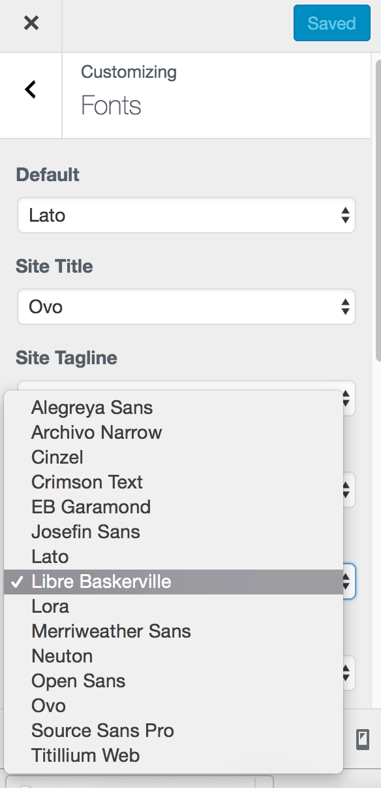The width and height of the screenshot is (381, 788).
Task: Choose Archivo Narrow font option
Action: (x=174, y=432)
